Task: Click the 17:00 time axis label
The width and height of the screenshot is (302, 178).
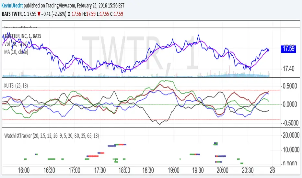Action: click(x=74, y=171)
